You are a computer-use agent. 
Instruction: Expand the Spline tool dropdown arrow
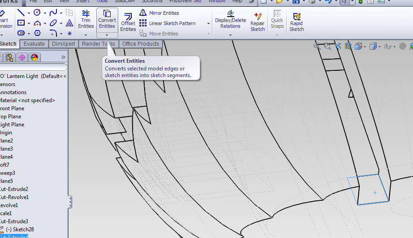(x=61, y=13)
